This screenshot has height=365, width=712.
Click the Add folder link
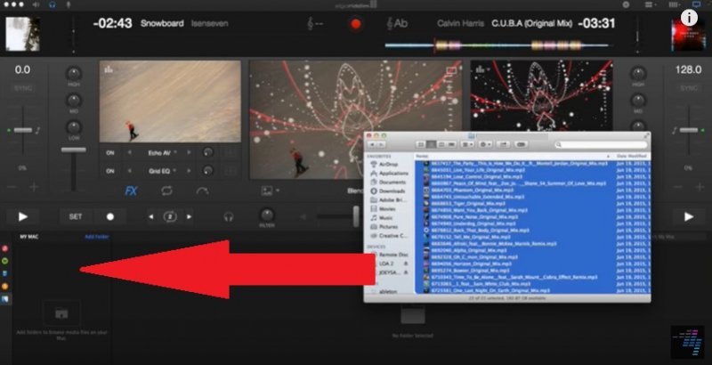[96, 238]
